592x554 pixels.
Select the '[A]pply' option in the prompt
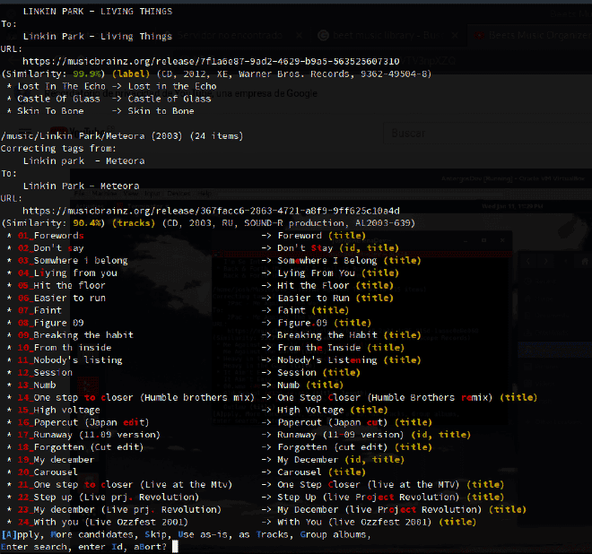pos(21,535)
